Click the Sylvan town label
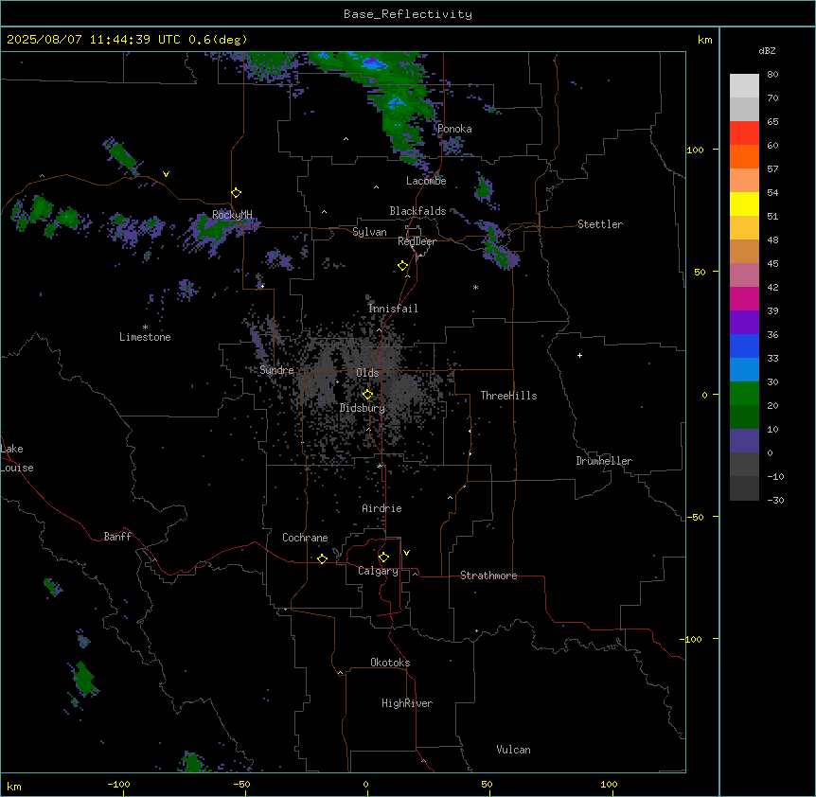The height and width of the screenshot is (797, 816). [369, 232]
